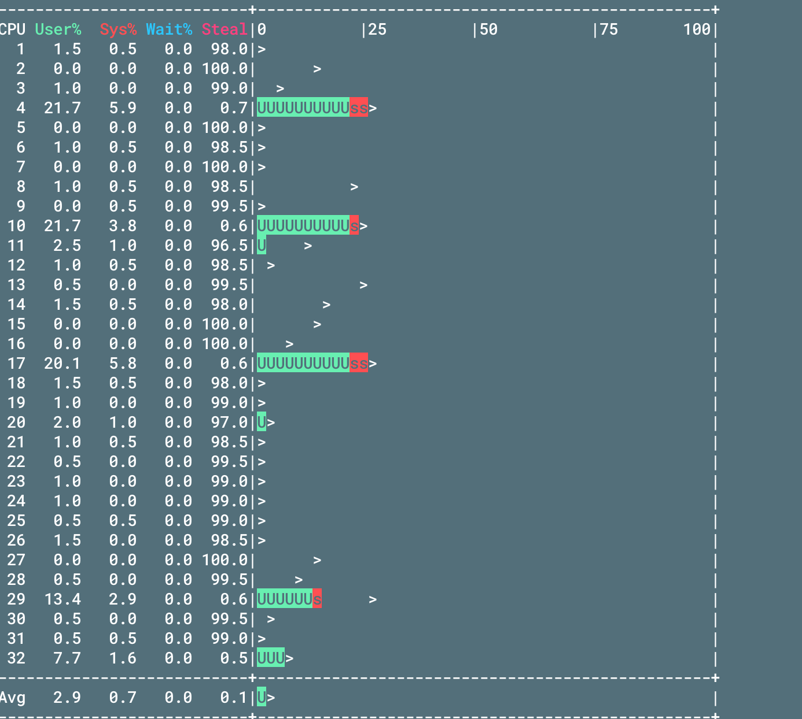Select CPU 10's Sys% value "3.8"

123,226
